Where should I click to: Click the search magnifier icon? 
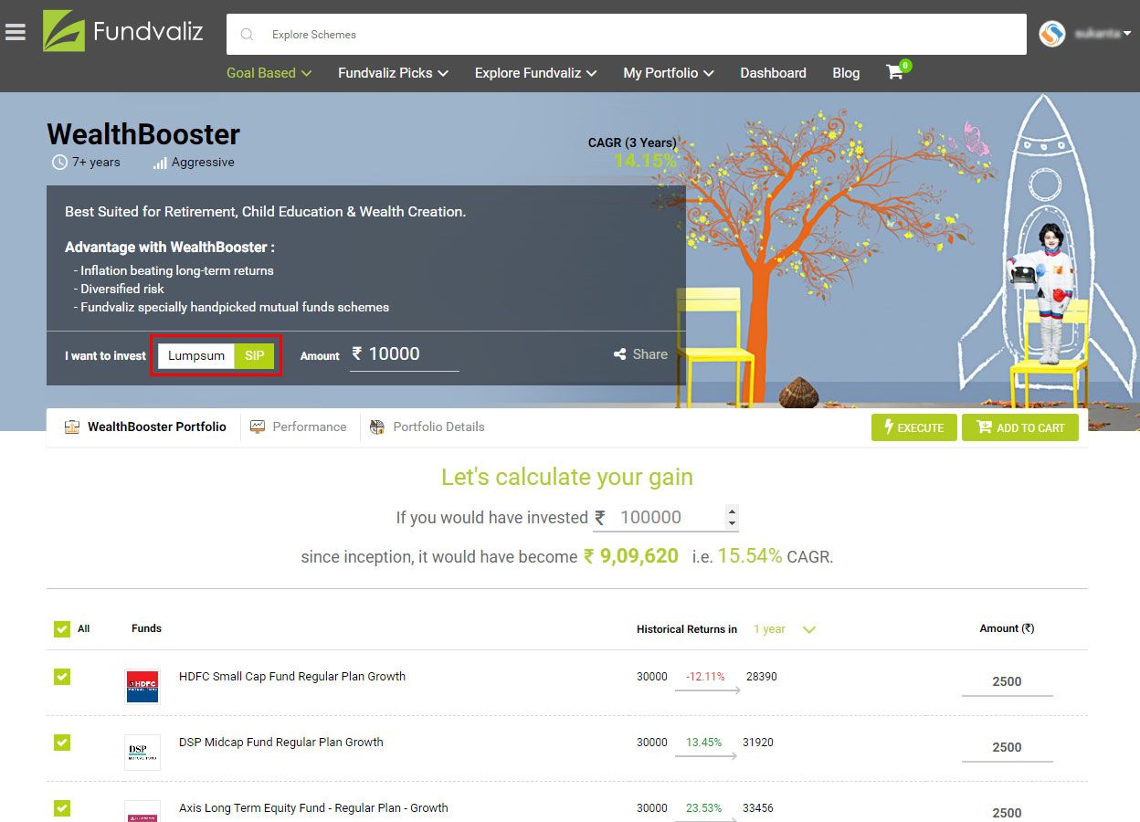click(247, 35)
